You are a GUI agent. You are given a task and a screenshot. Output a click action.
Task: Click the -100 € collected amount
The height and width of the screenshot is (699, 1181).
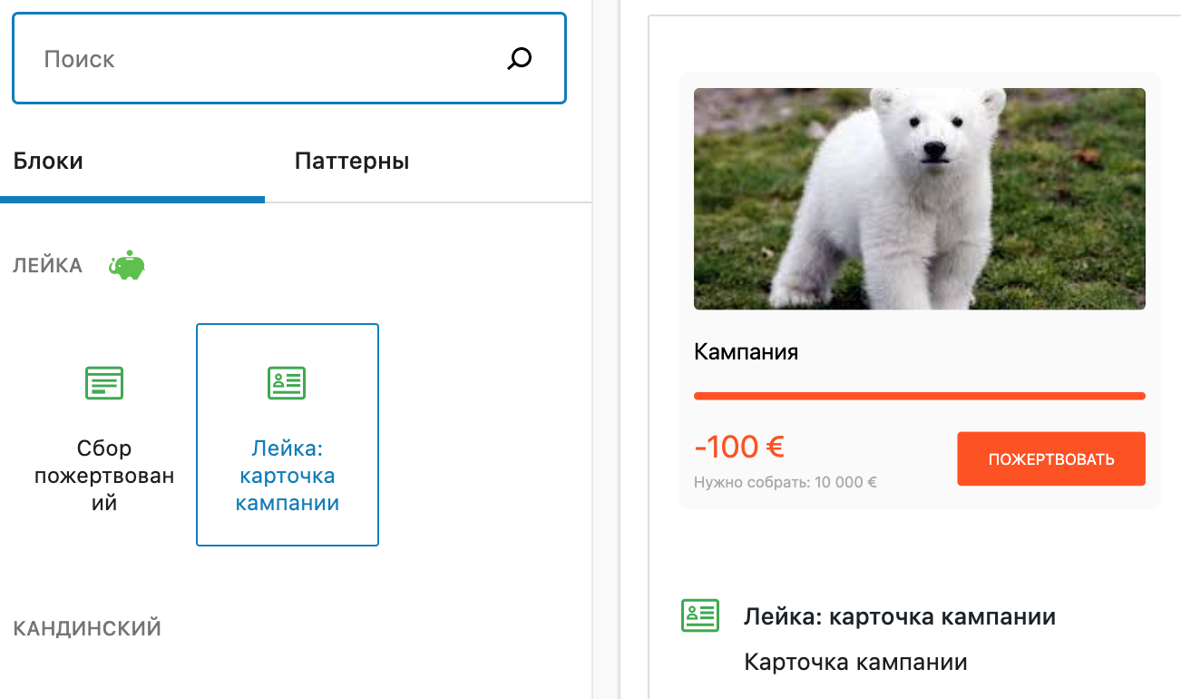738,447
